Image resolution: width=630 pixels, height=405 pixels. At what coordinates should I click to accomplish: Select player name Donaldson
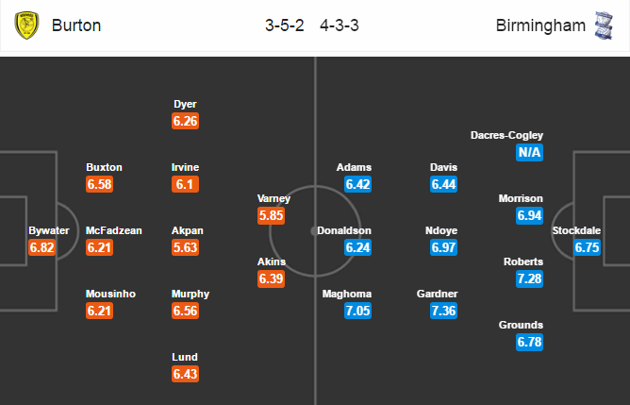[344, 230]
